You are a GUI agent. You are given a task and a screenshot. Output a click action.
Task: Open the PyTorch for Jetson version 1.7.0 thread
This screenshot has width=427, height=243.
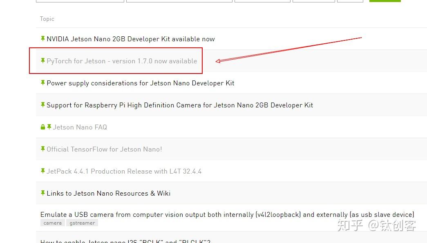coord(121,60)
